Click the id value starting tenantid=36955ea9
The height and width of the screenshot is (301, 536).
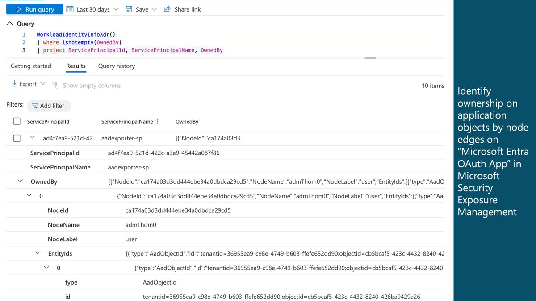(281, 297)
